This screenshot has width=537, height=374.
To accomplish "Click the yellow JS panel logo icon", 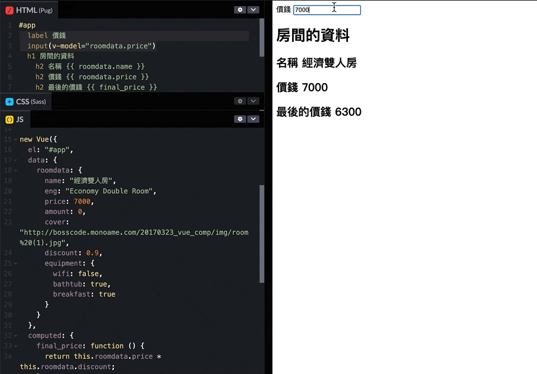I will (x=10, y=119).
